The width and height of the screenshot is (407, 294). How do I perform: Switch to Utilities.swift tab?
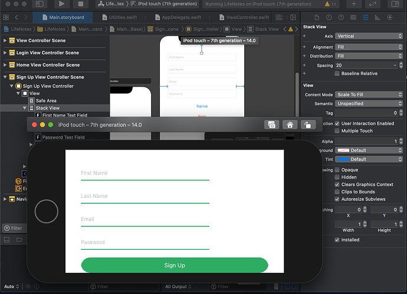click(x=119, y=17)
